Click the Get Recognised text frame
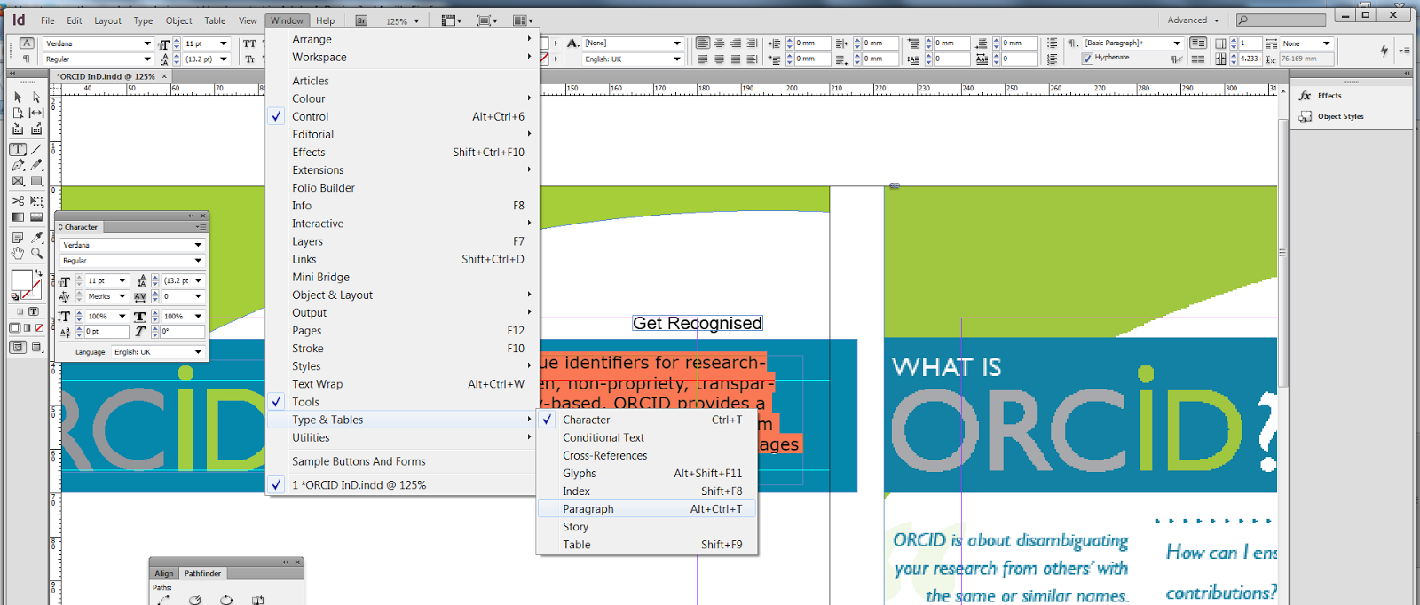1420x605 pixels. [x=698, y=323]
